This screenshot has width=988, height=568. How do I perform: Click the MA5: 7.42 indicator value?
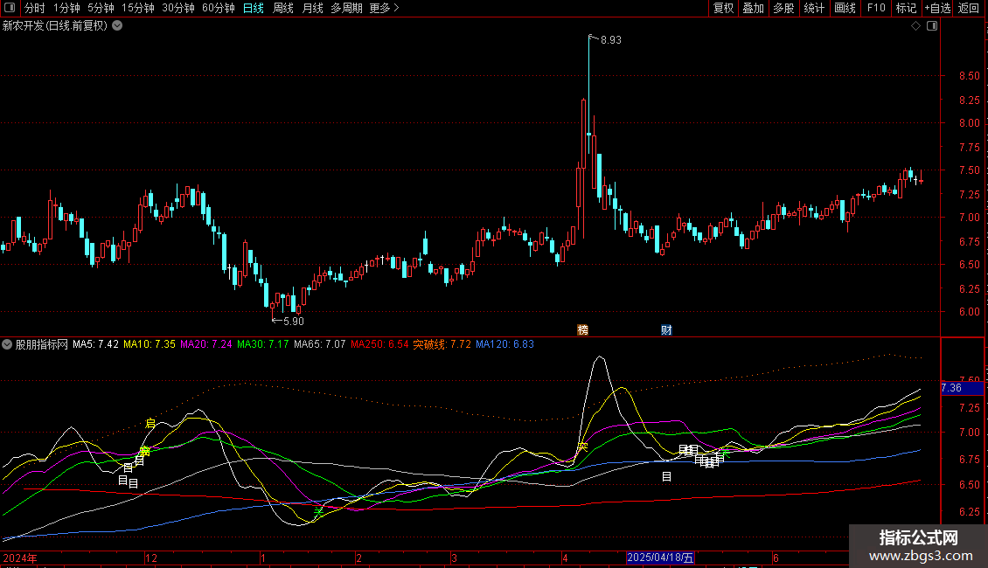click(95, 344)
